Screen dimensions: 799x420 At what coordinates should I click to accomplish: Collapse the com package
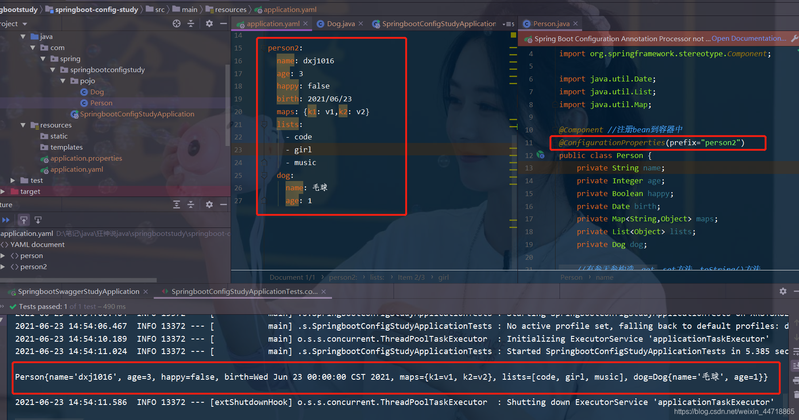(33, 48)
